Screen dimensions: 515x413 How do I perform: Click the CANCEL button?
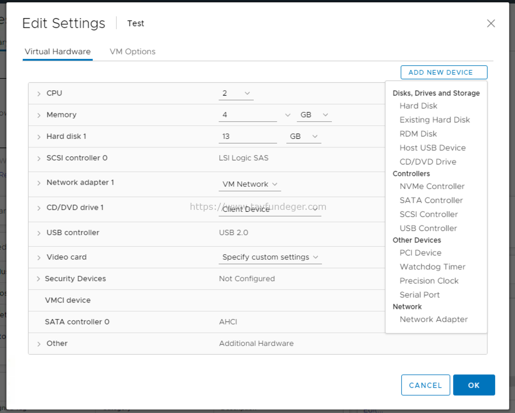[x=425, y=385]
